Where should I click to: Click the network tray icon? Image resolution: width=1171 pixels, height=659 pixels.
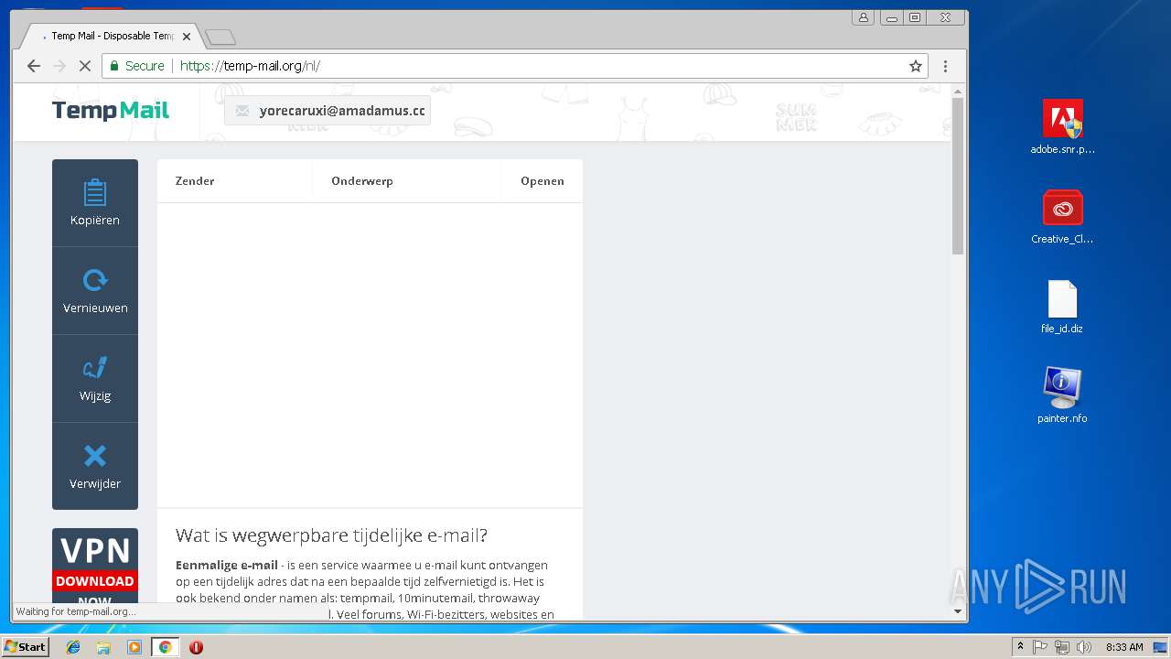point(1062,647)
